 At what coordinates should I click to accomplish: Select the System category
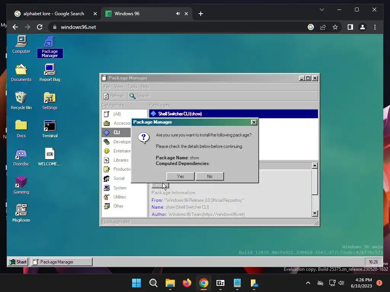(x=125, y=188)
